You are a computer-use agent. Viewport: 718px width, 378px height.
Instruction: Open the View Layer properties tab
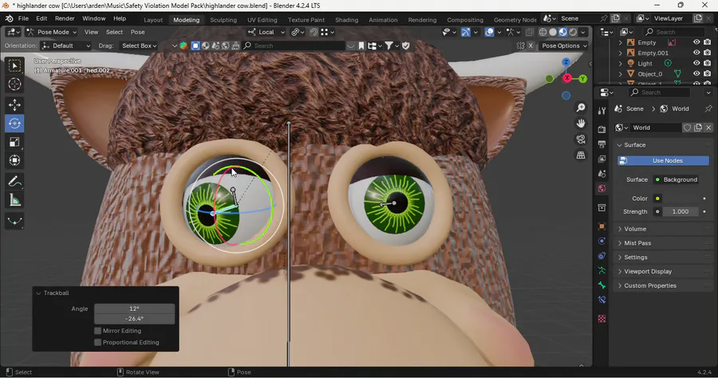click(x=602, y=159)
